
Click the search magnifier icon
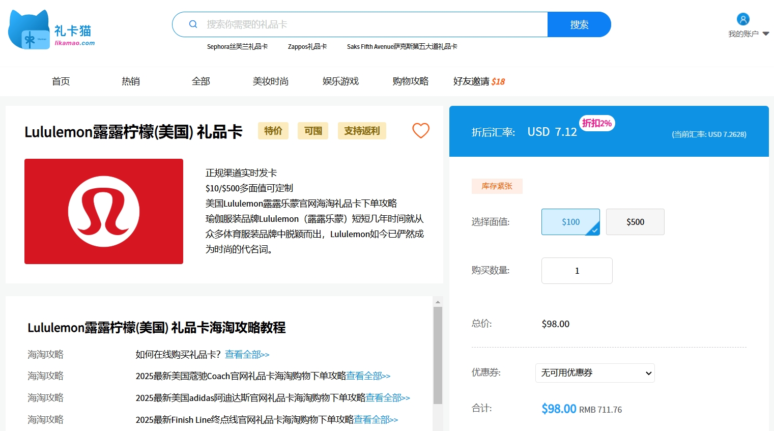click(193, 24)
